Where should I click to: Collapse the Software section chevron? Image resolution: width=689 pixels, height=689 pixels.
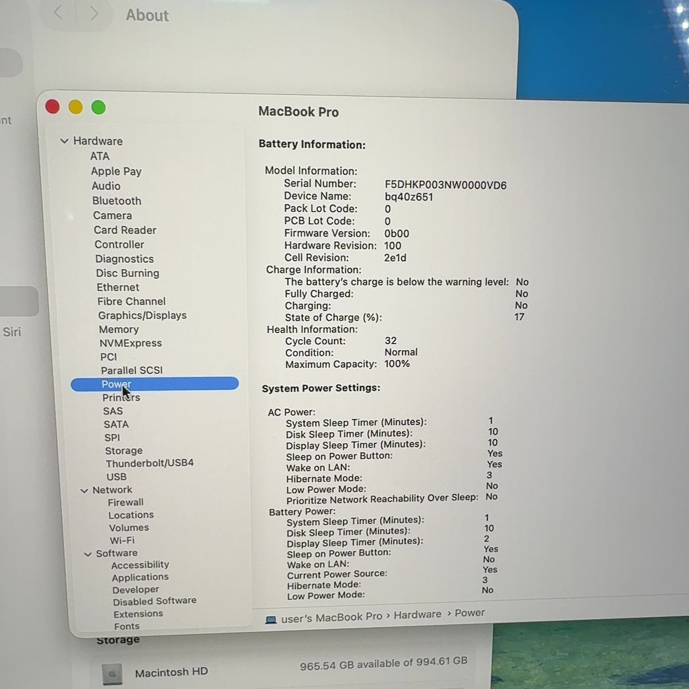coord(88,554)
